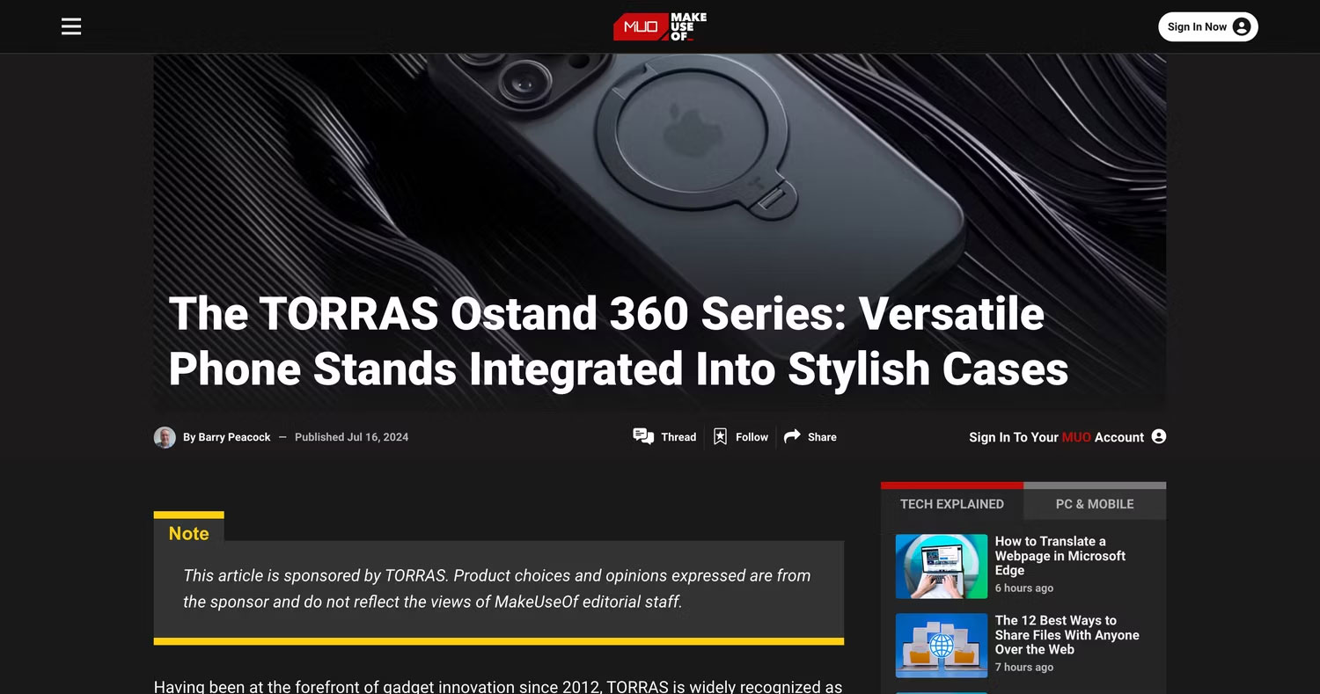Read The 12 Best Ways to Share Files article
The height and width of the screenshot is (694, 1320).
(x=1067, y=635)
